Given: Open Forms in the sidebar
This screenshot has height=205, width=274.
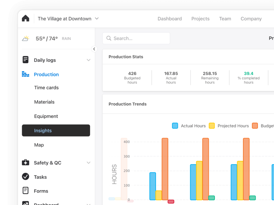Looking at the screenshot, I should point(41,191).
